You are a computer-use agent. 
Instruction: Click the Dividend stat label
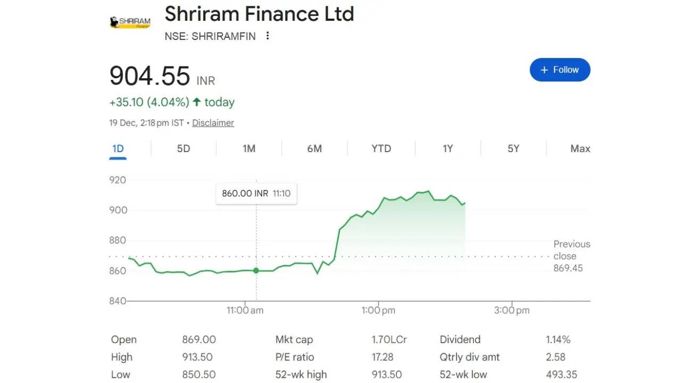(x=460, y=339)
